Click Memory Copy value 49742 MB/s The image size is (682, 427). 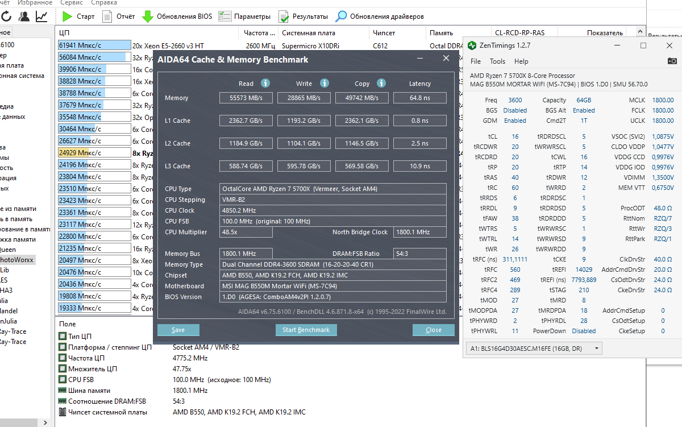click(x=362, y=98)
